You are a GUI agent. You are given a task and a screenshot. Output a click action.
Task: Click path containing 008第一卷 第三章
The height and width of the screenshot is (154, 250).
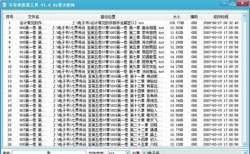(x=108, y=37)
